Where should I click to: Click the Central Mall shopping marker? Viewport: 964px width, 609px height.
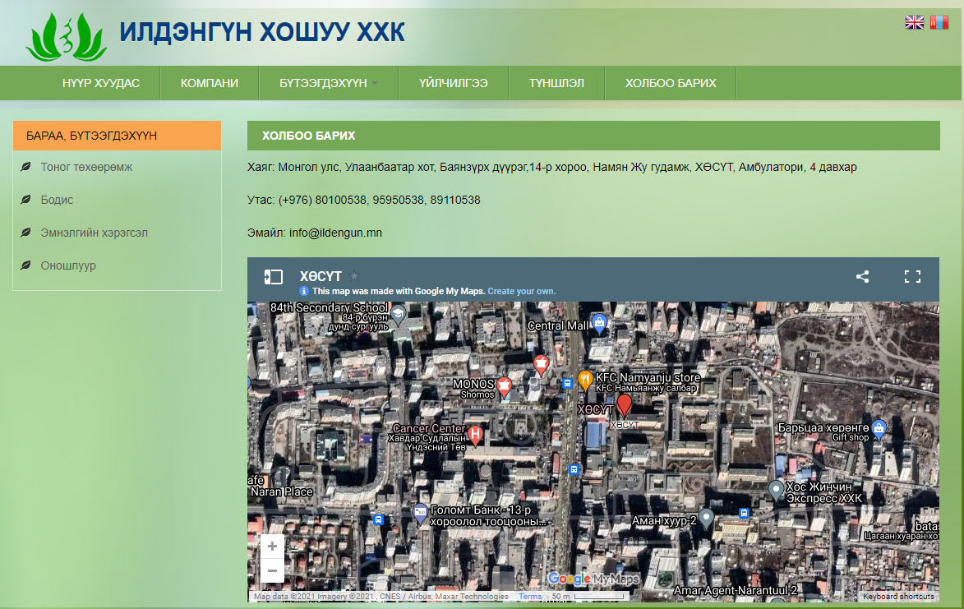(600, 323)
